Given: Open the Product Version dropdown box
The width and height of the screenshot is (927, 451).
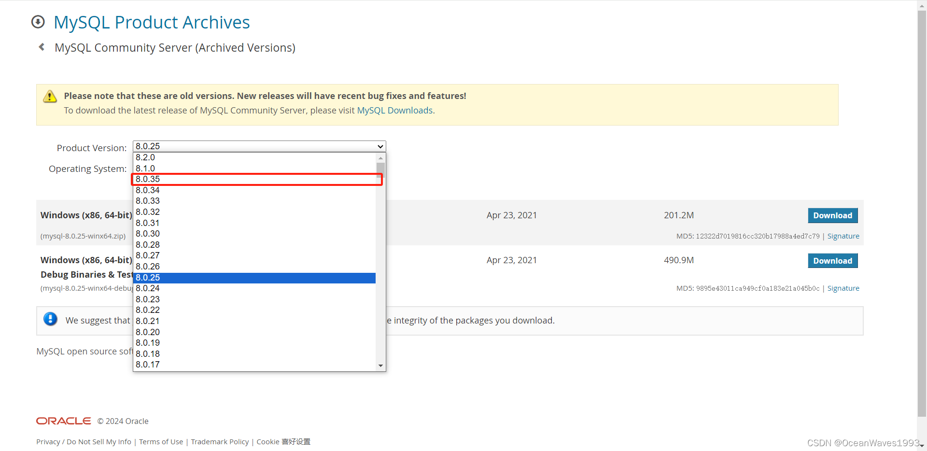Looking at the screenshot, I should [259, 146].
